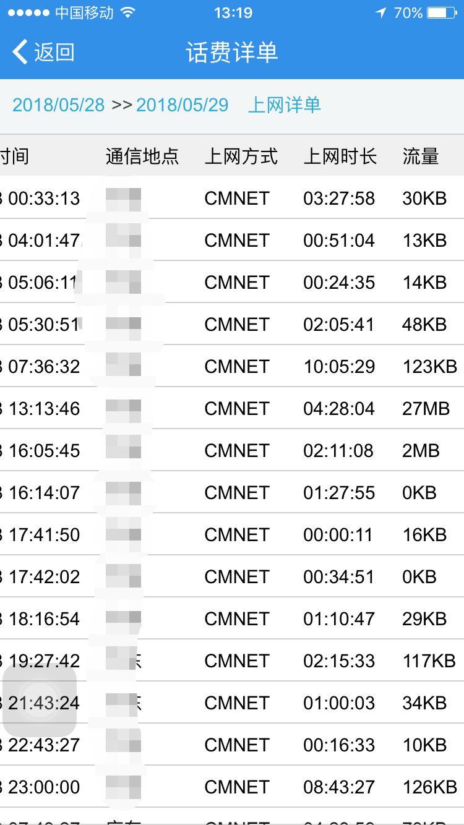Image resolution: width=464 pixels, height=825 pixels.
Task: Tap the battery icon in status bar
Action: click(442, 13)
